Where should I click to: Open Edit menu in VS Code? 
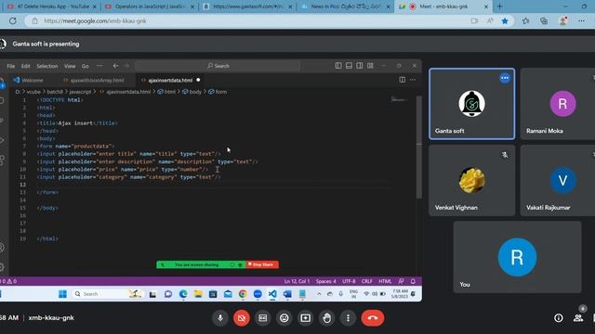25,66
